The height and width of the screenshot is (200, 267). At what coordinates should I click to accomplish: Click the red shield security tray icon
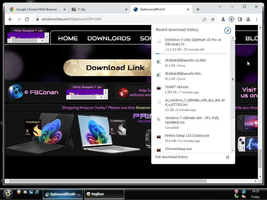(236, 191)
